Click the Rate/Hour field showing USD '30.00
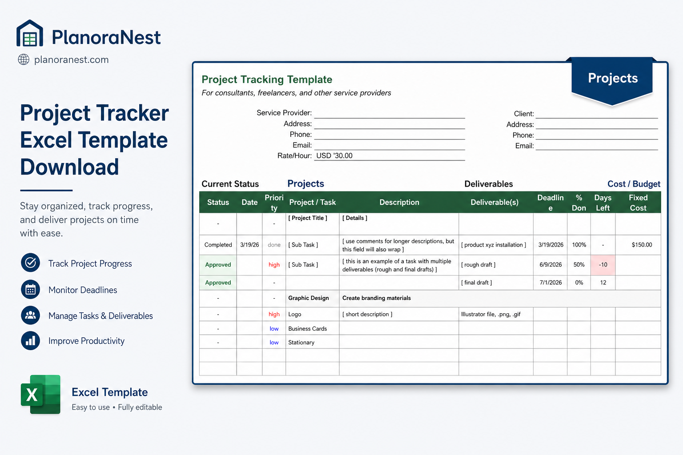 (x=390, y=156)
